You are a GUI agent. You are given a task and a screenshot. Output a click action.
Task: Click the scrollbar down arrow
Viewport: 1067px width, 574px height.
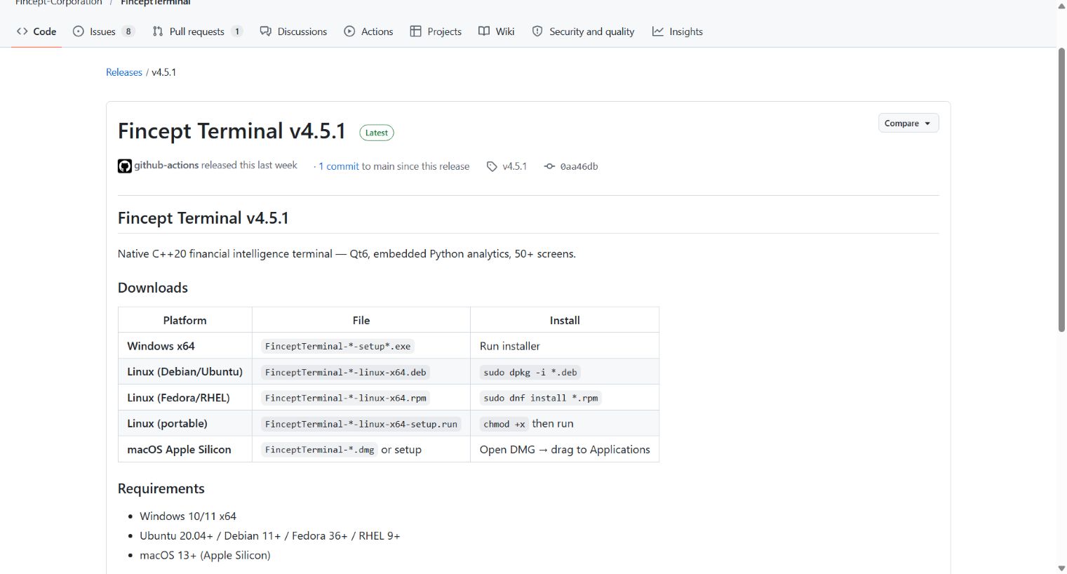[1061, 568]
